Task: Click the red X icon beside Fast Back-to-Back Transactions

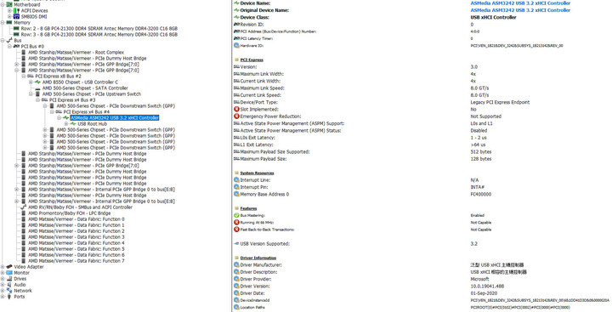Action: (236, 230)
